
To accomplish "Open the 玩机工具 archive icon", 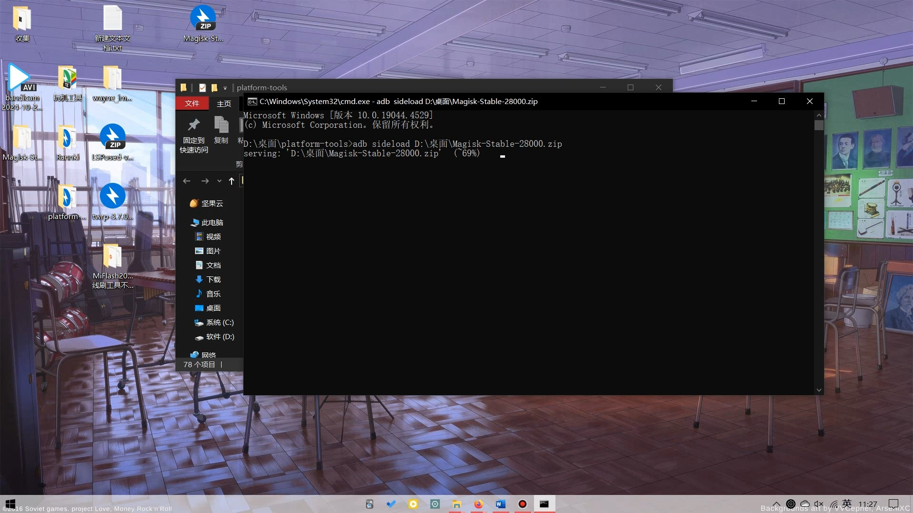I will tap(67, 83).
